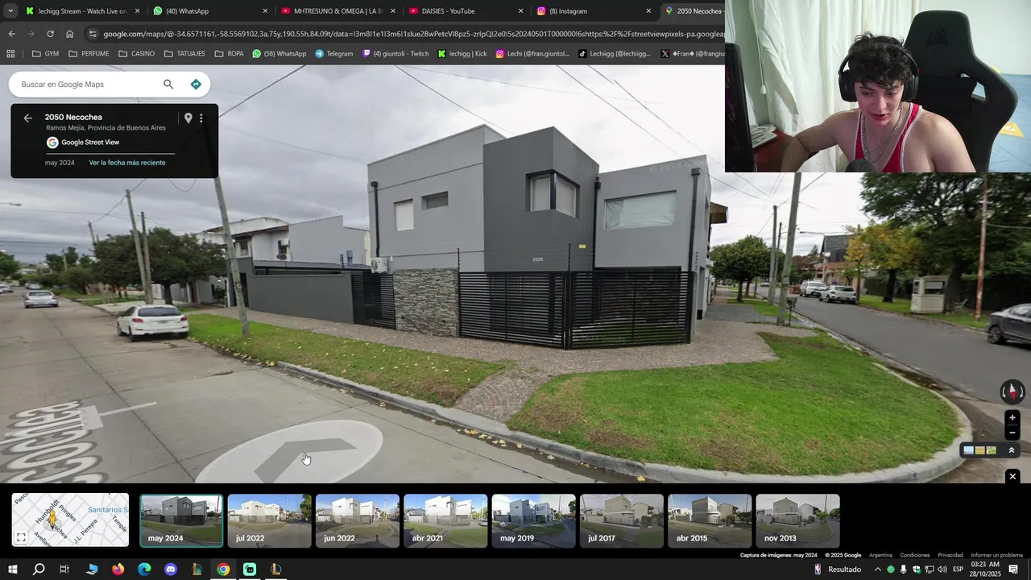
Task: Open the Chrome tab search dropdown arrow
Action: coord(10,11)
